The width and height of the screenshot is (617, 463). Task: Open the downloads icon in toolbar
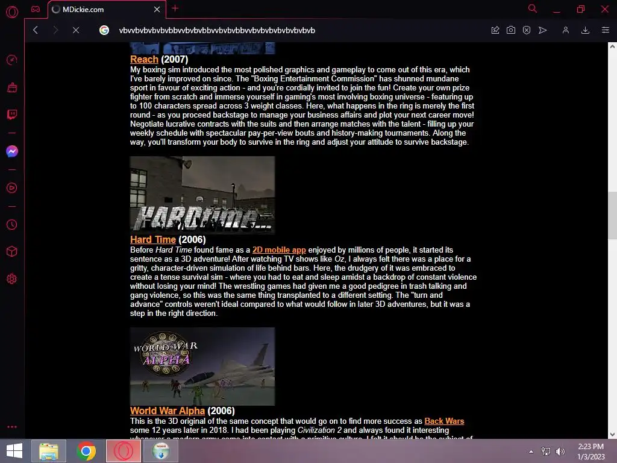(x=585, y=30)
